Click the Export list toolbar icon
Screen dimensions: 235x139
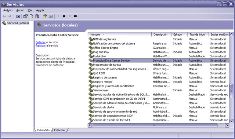(x=37, y=16)
